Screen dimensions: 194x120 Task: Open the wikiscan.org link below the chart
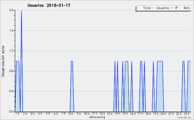pyautogui.click(x=97, y=117)
